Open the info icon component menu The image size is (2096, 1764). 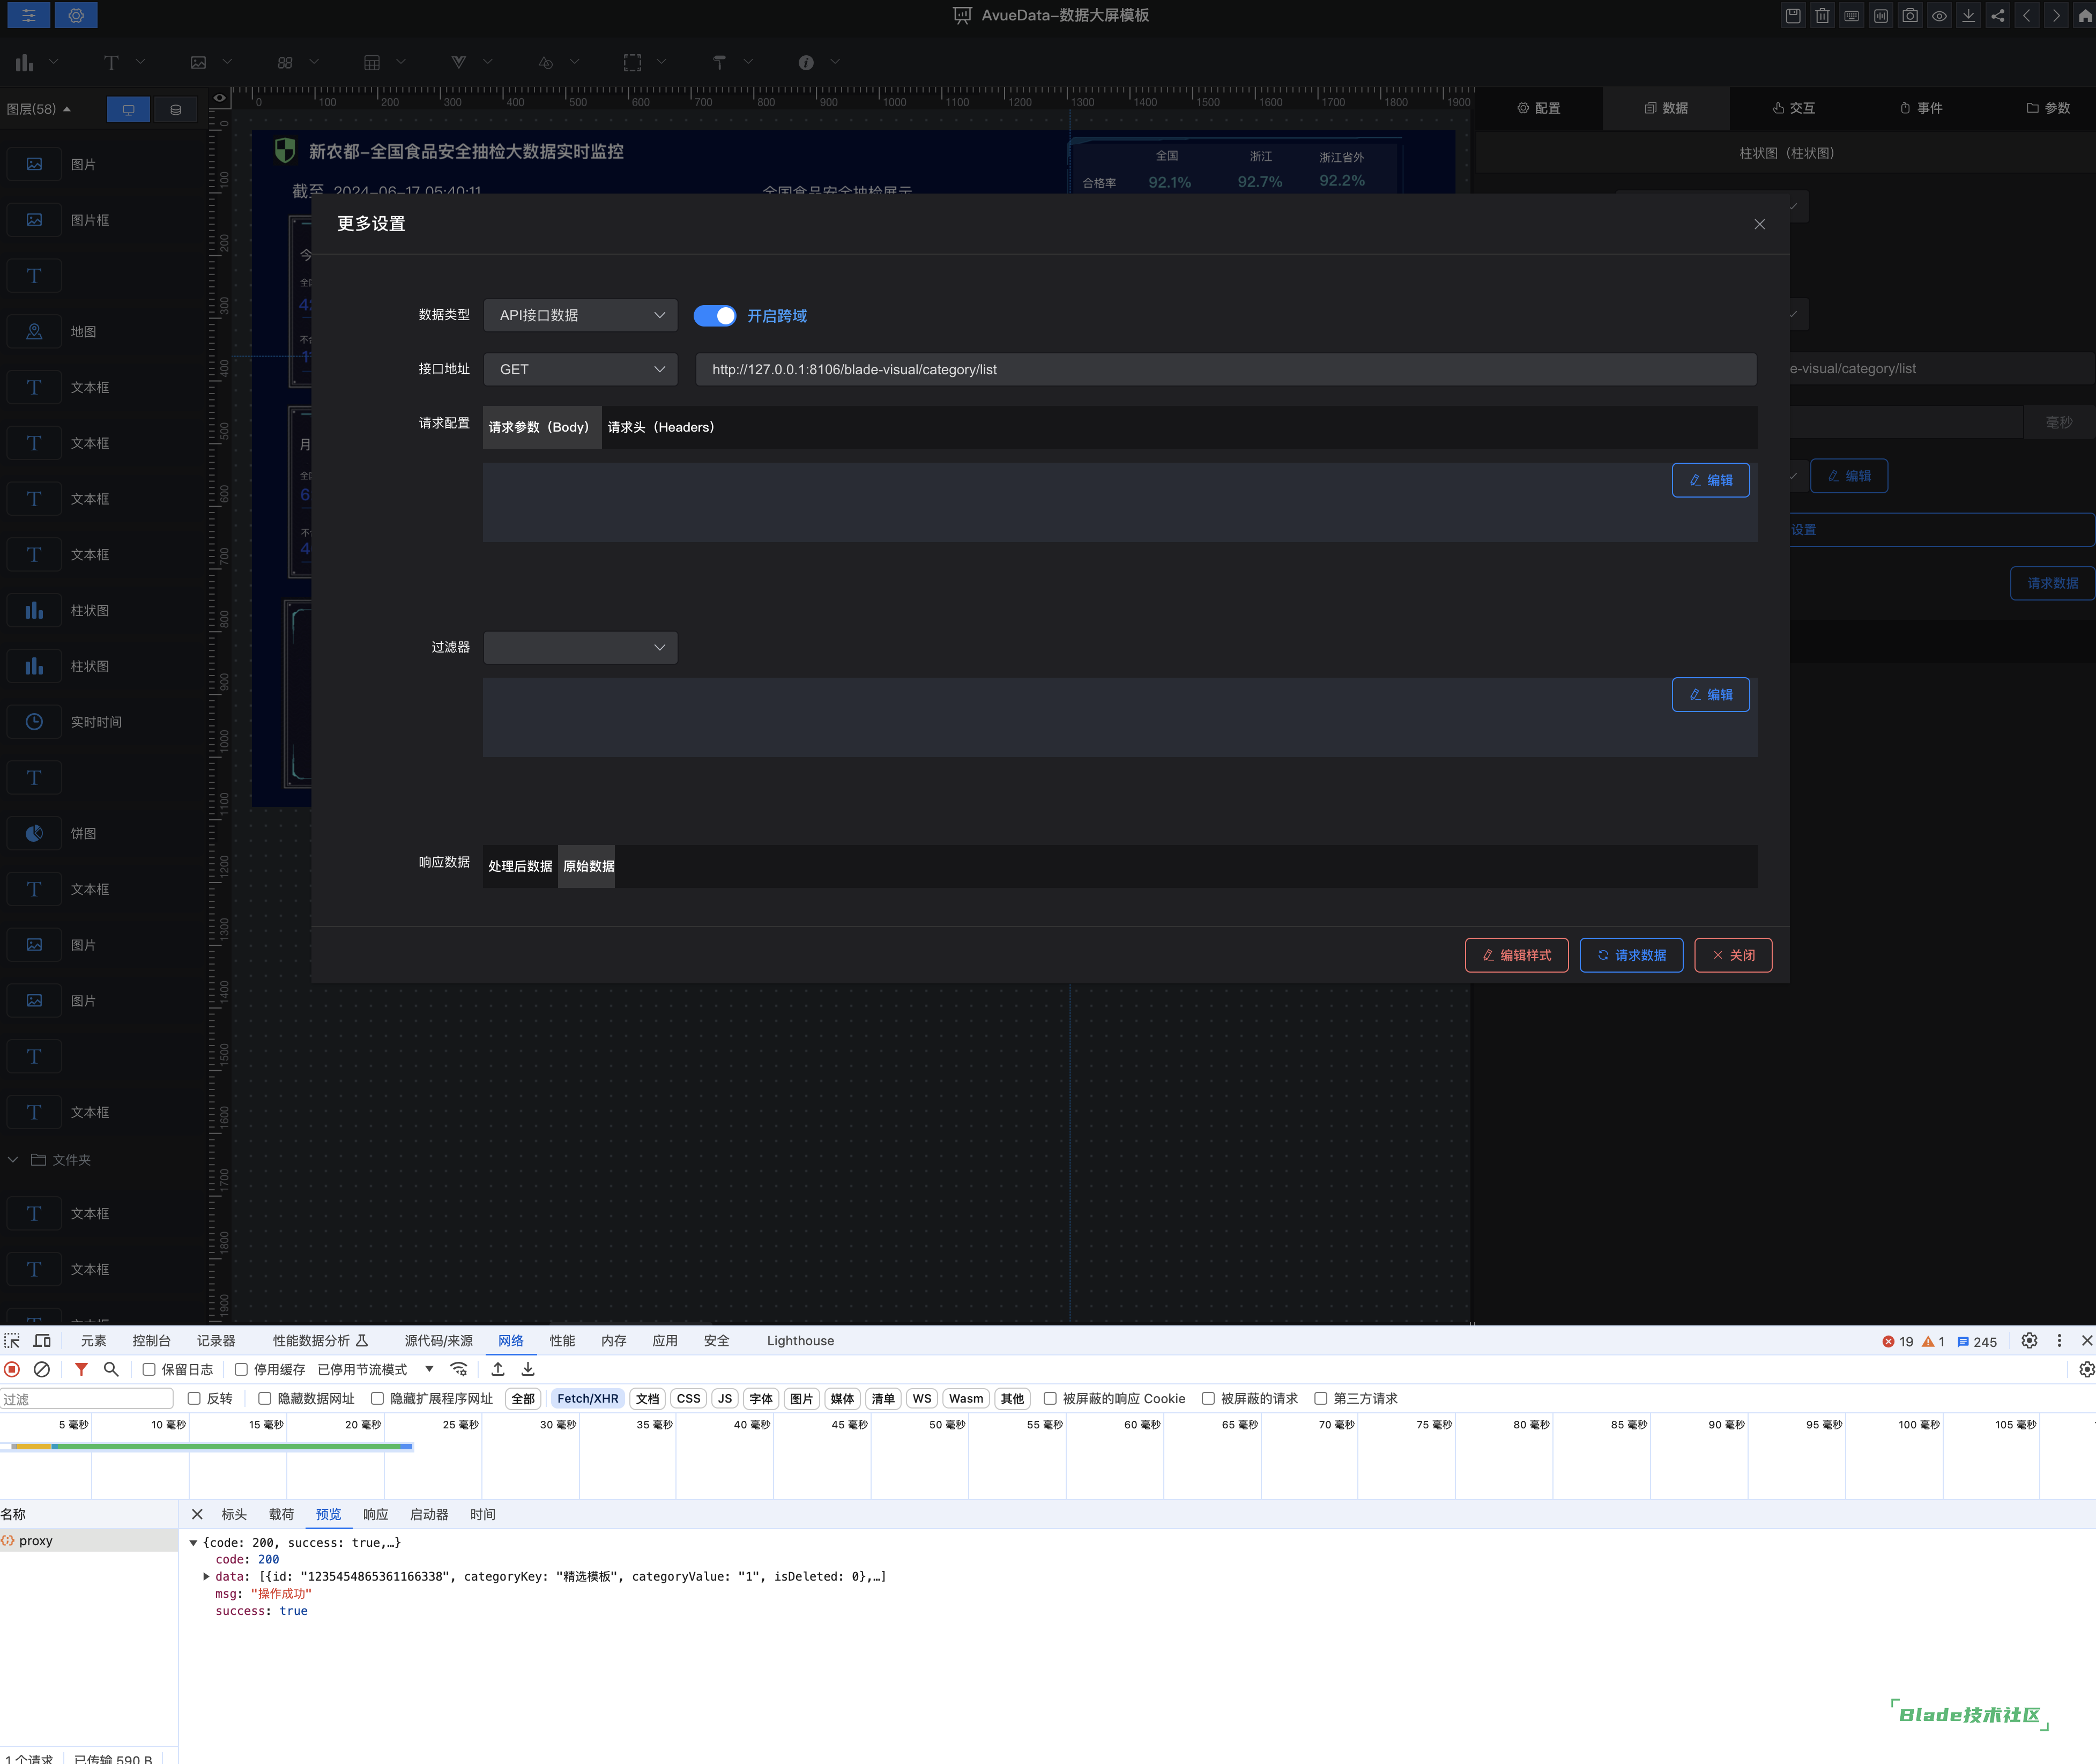tap(806, 62)
